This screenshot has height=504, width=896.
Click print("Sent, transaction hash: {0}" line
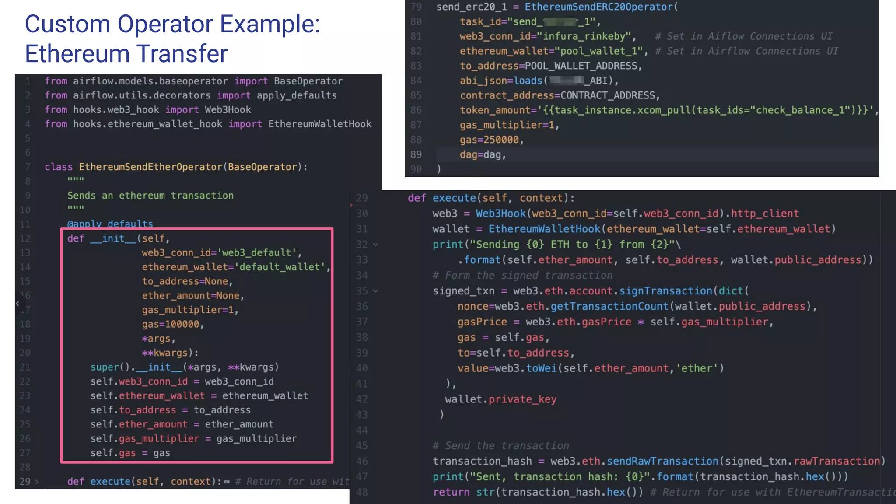[640, 477]
